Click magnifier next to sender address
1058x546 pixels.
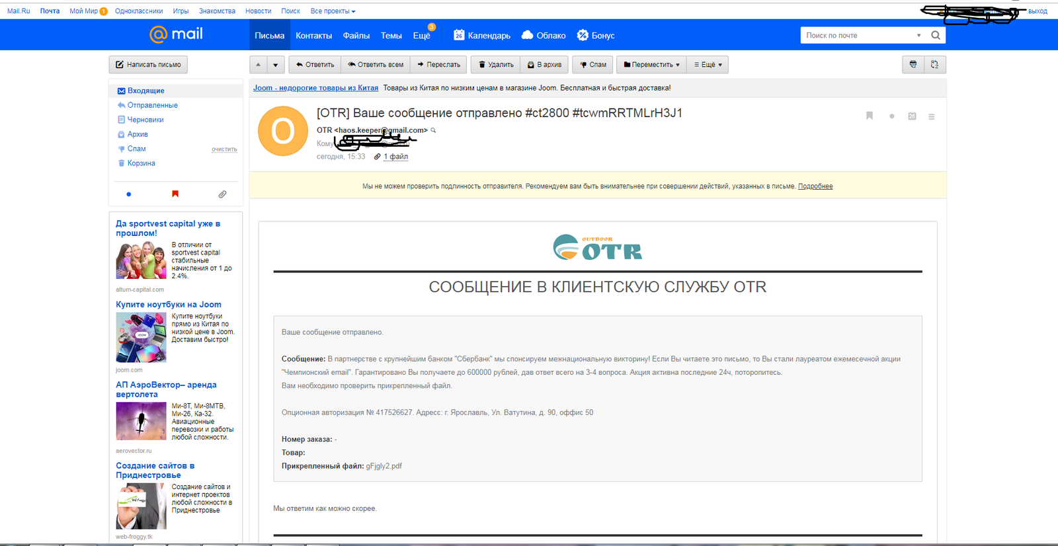coord(433,130)
